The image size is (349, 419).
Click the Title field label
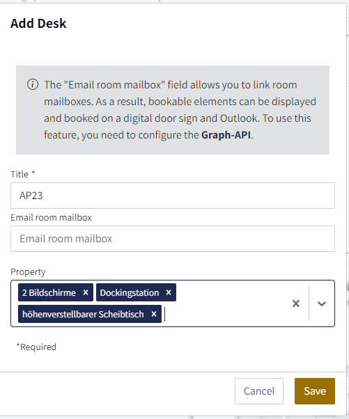(23, 174)
